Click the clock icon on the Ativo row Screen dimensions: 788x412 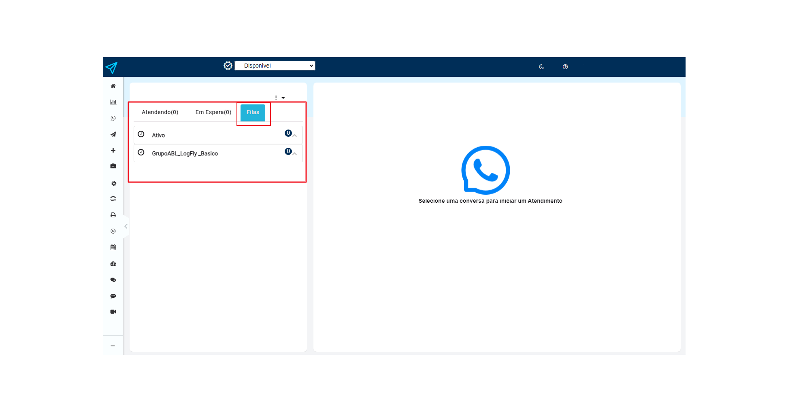click(x=141, y=134)
